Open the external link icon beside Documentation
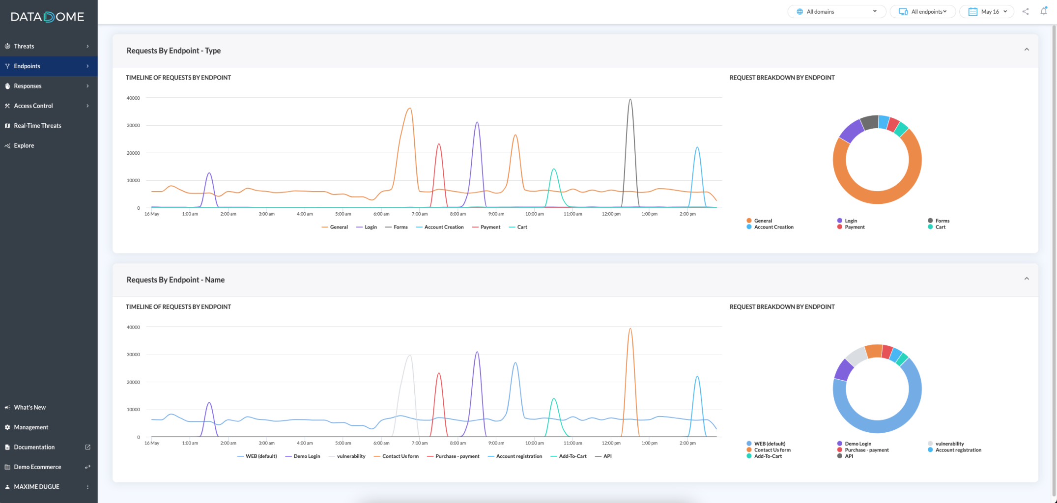The width and height of the screenshot is (1057, 503). coord(87,447)
